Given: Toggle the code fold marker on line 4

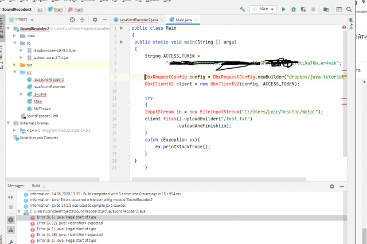Looking at the screenshot, I should point(130,49).
